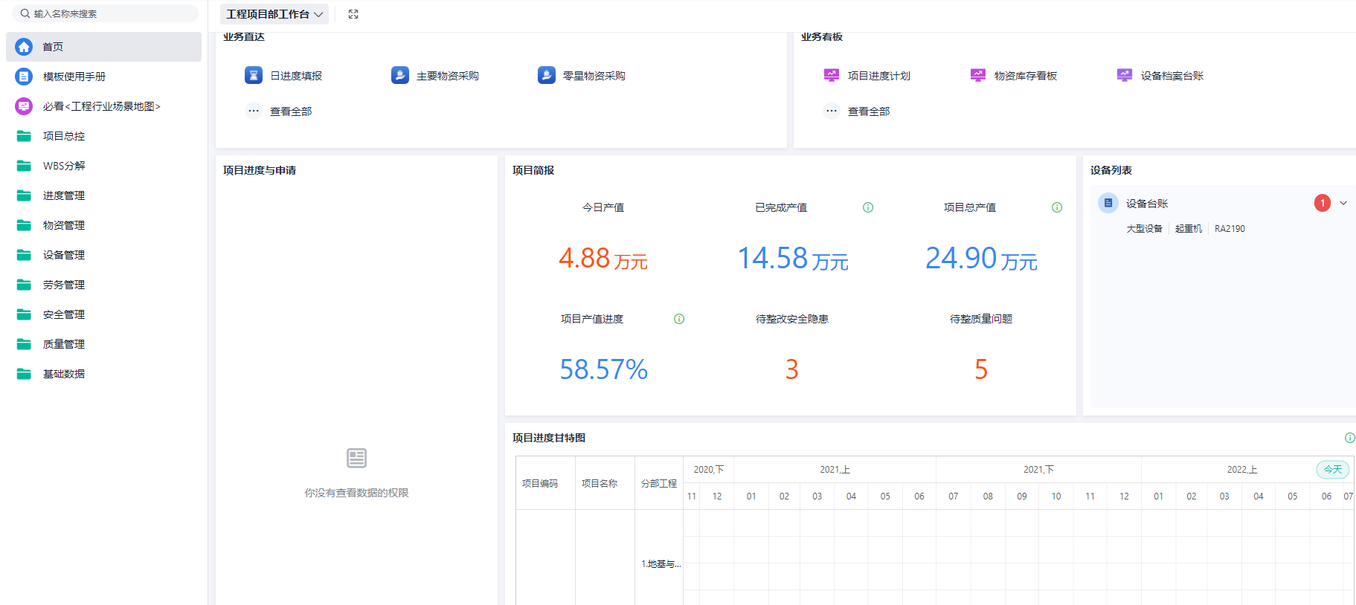This screenshot has height=605, width=1356.
Task: Open the 质量管理 menu item
Action: (104, 344)
